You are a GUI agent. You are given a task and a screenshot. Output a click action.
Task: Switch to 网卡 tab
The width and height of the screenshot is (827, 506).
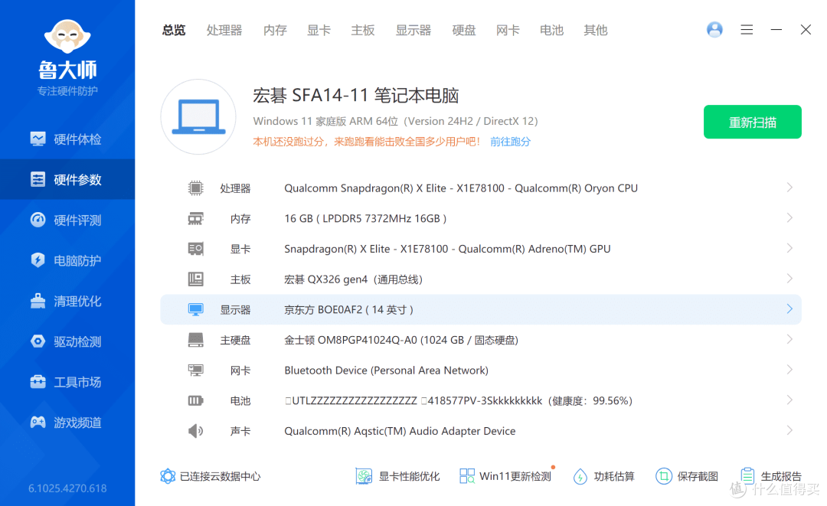click(x=508, y=30)
